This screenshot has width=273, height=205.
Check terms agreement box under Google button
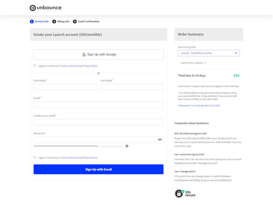(35, 65)
